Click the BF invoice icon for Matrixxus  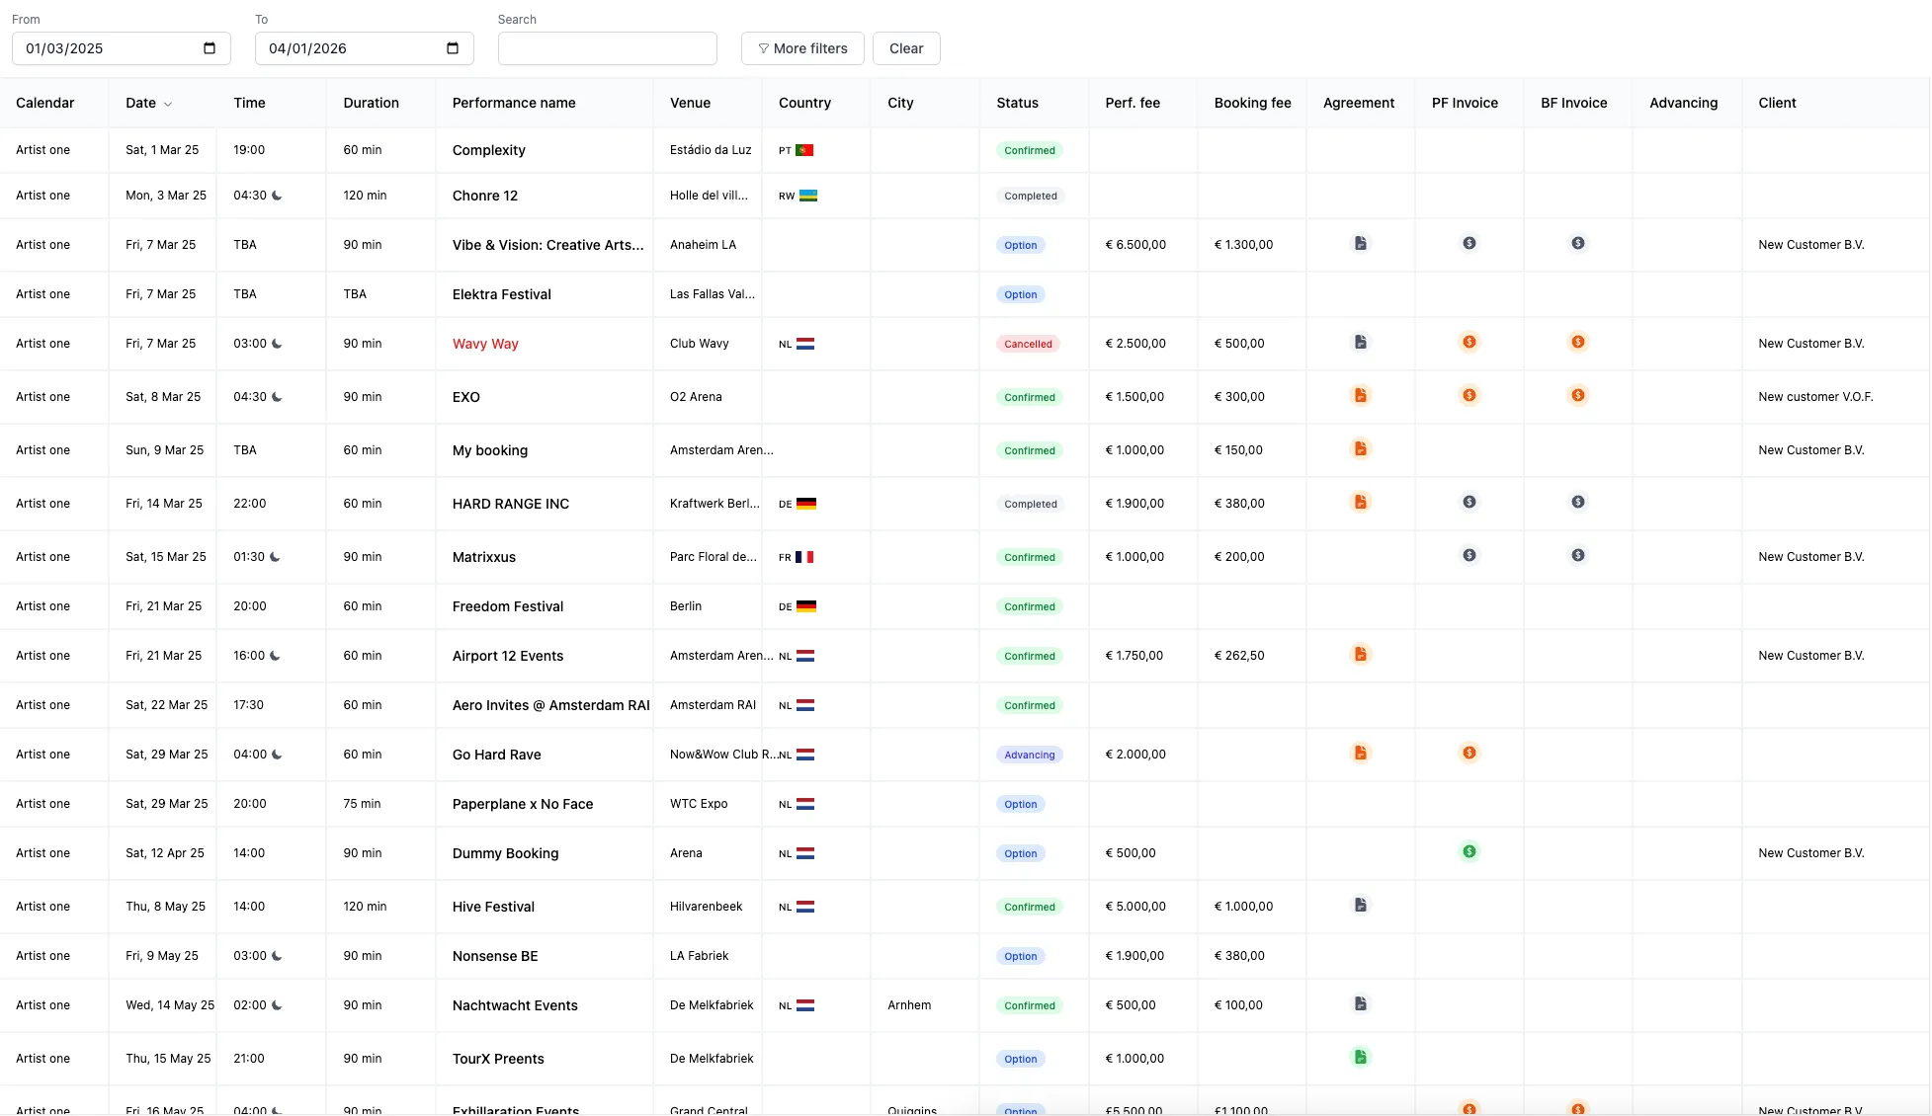[x=1578, y=555]
